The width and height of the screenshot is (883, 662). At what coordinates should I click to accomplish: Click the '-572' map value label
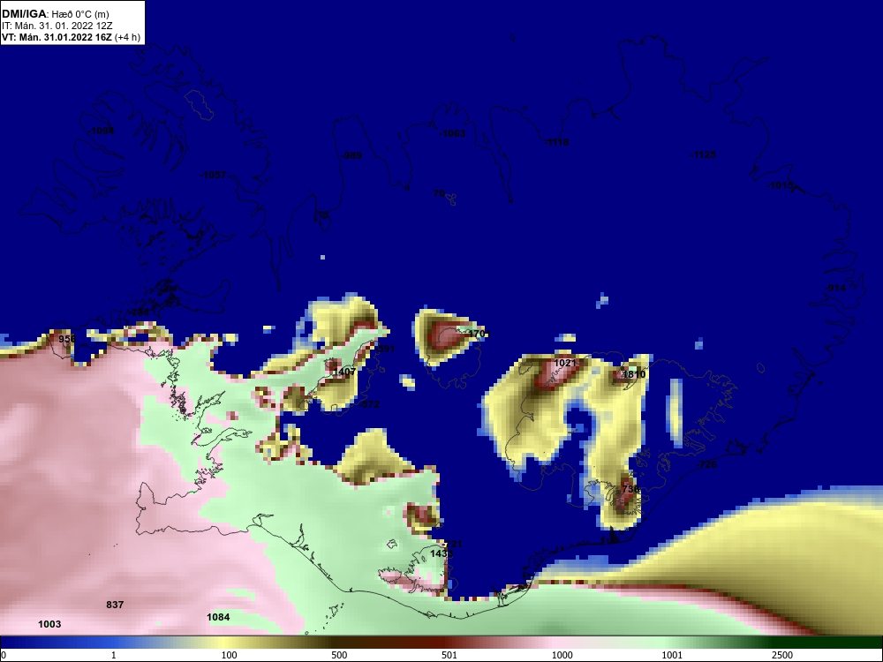pos(369,404)
